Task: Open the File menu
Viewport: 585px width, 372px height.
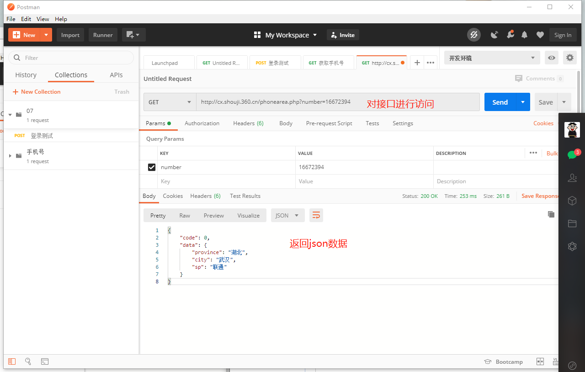Action: (11, 19)
